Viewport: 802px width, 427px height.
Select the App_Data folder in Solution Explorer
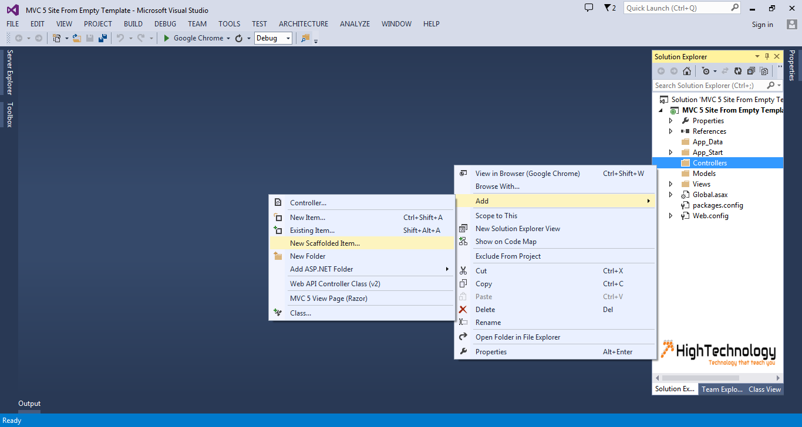tap(707, 142)
